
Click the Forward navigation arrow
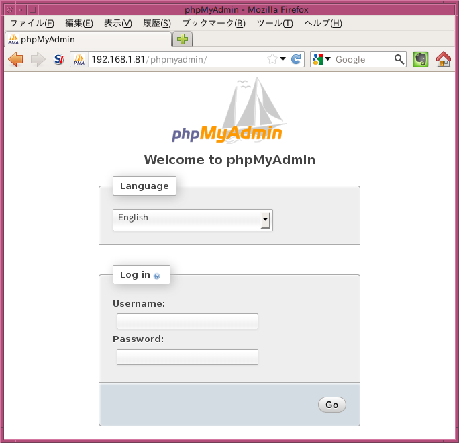tap(38, 59)
